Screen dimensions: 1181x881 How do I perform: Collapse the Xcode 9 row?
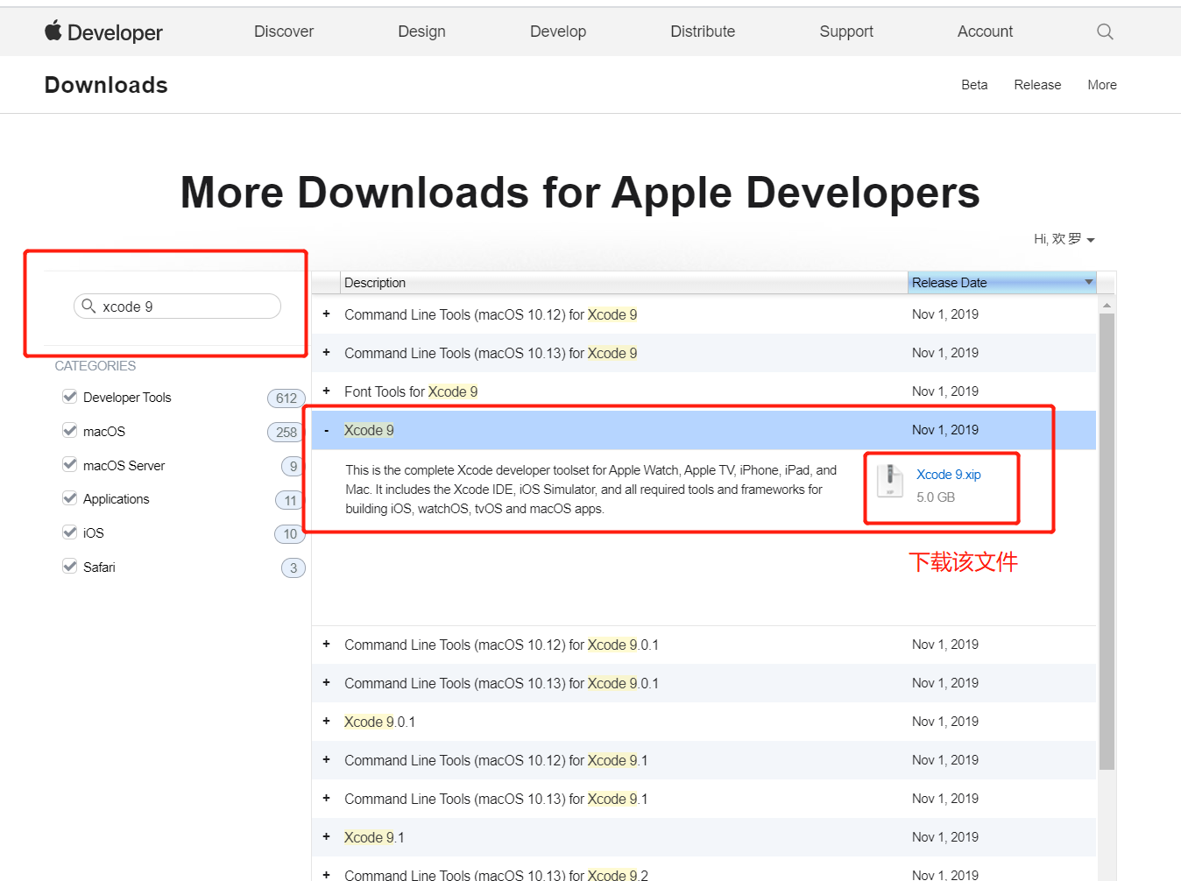[x=326, y=430]
